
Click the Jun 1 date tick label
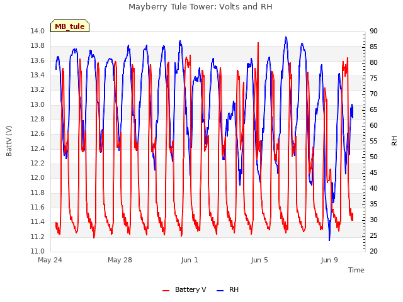click(190, 260)
